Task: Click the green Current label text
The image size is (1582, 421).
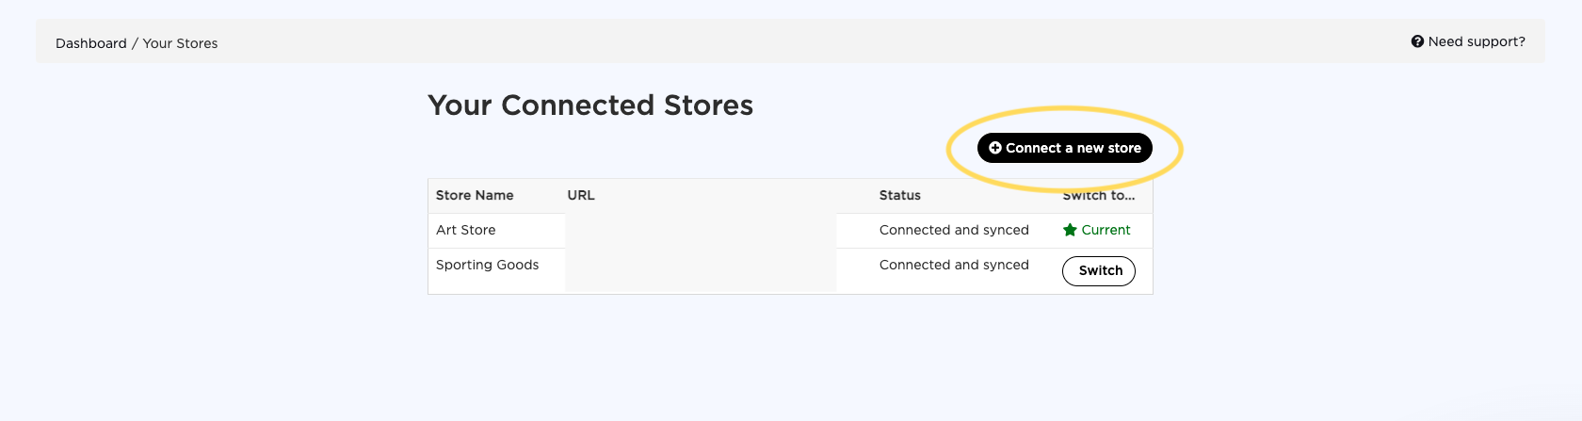Action: click(1106, 230)
